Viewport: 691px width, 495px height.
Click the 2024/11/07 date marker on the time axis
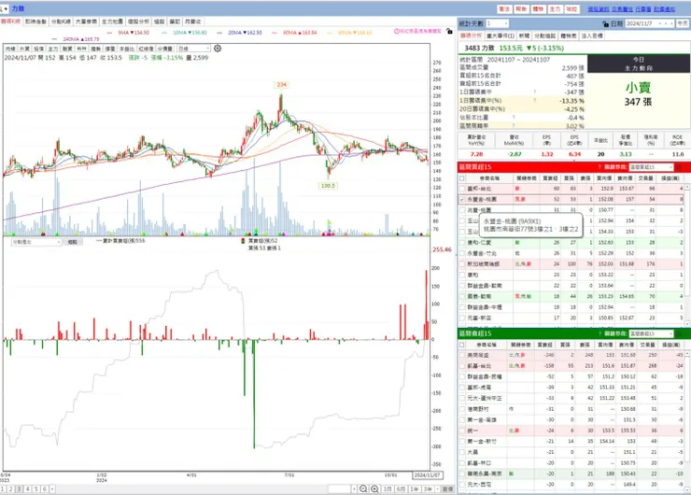[428, 475]
